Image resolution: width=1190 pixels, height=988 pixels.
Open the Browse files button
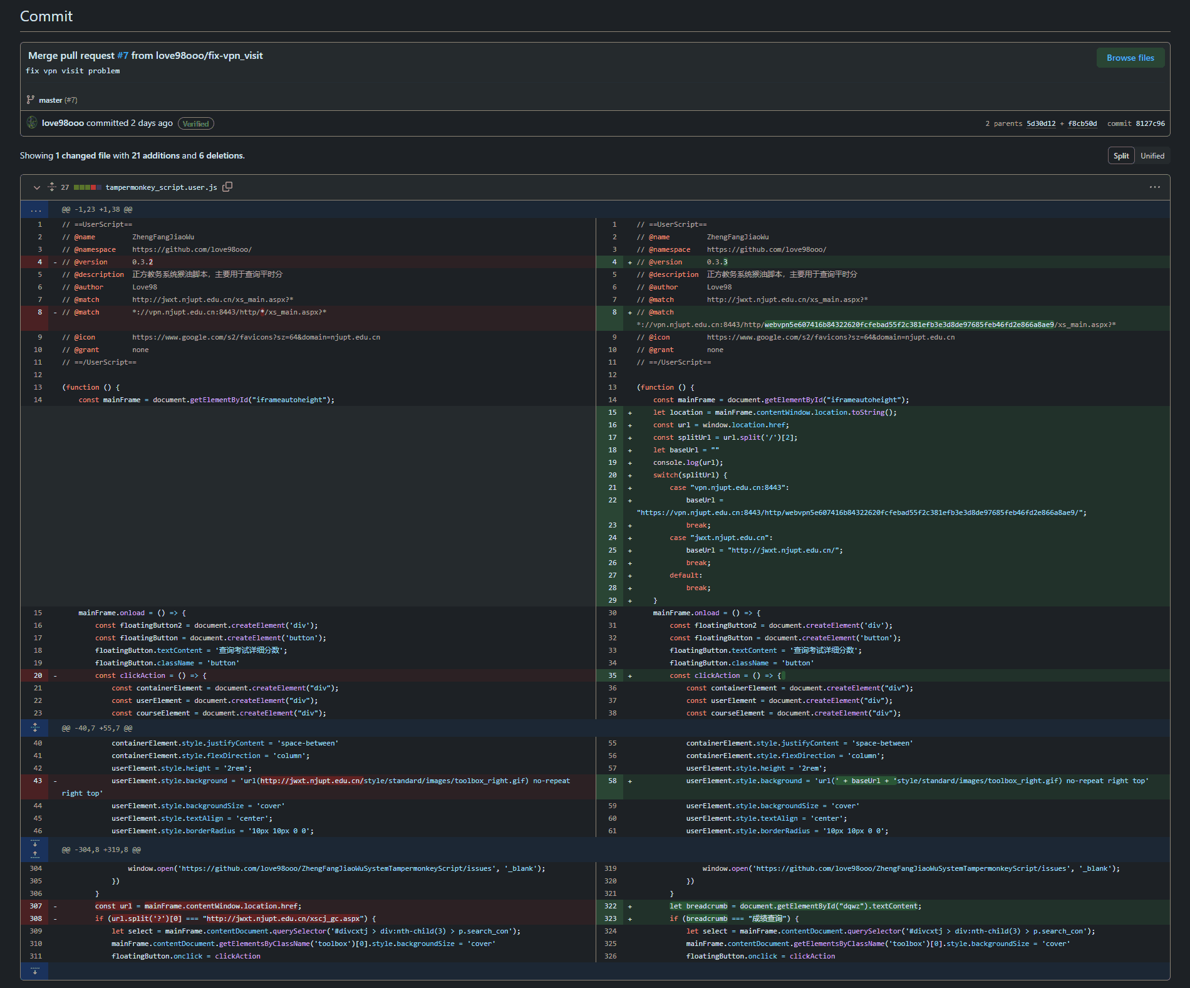(1130, 58)
